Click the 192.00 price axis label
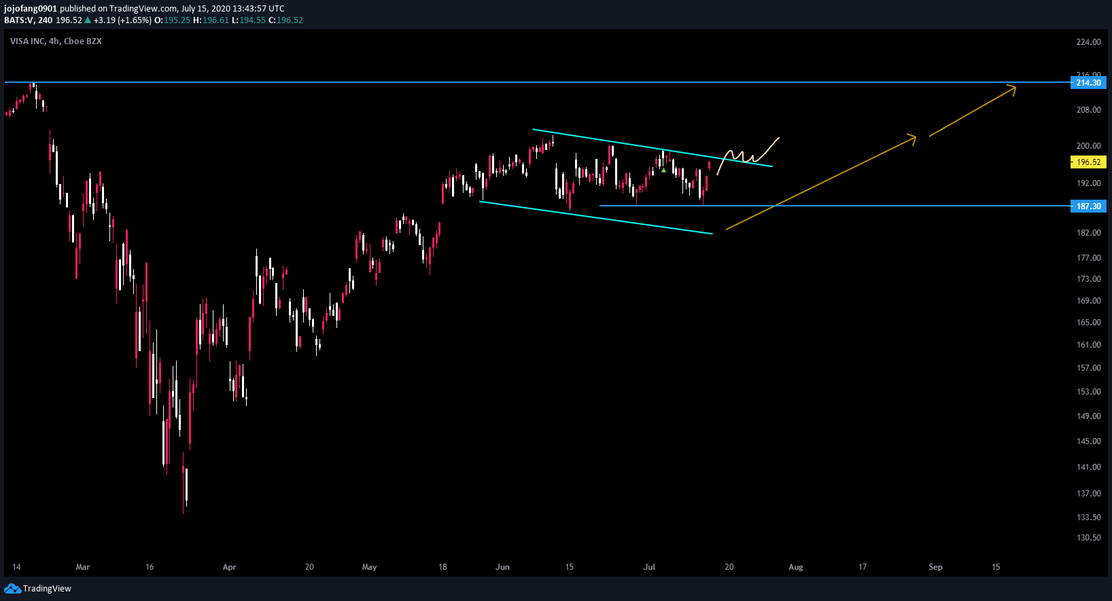This screenshot has width=1112, height=601. (x=1088, y=183)
